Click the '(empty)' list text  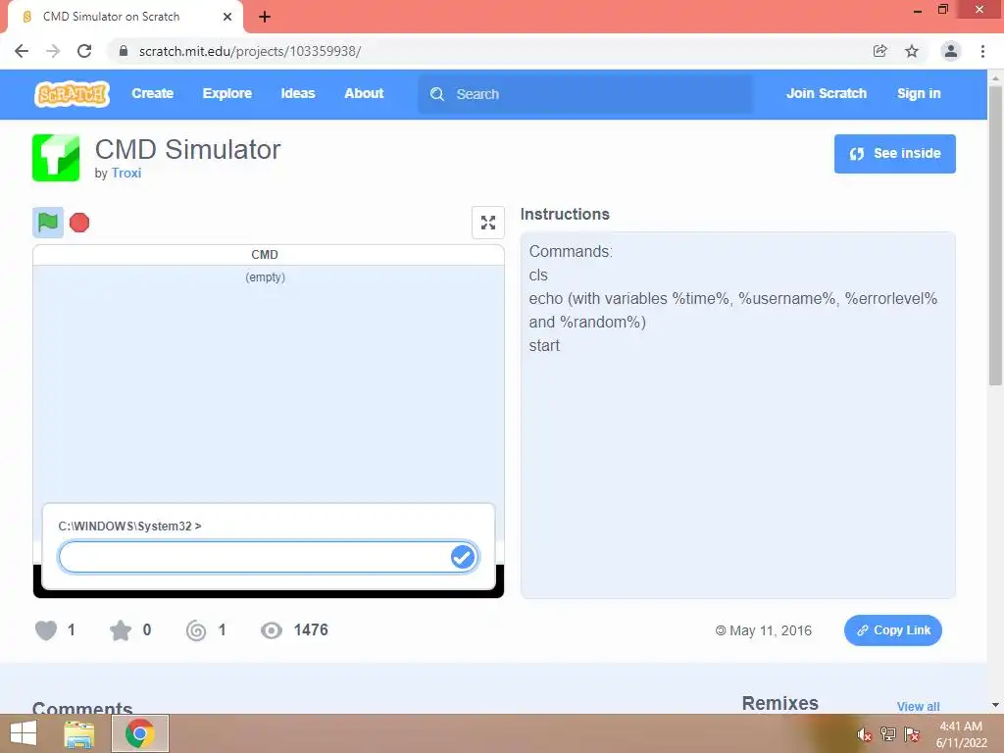point(265,277)
